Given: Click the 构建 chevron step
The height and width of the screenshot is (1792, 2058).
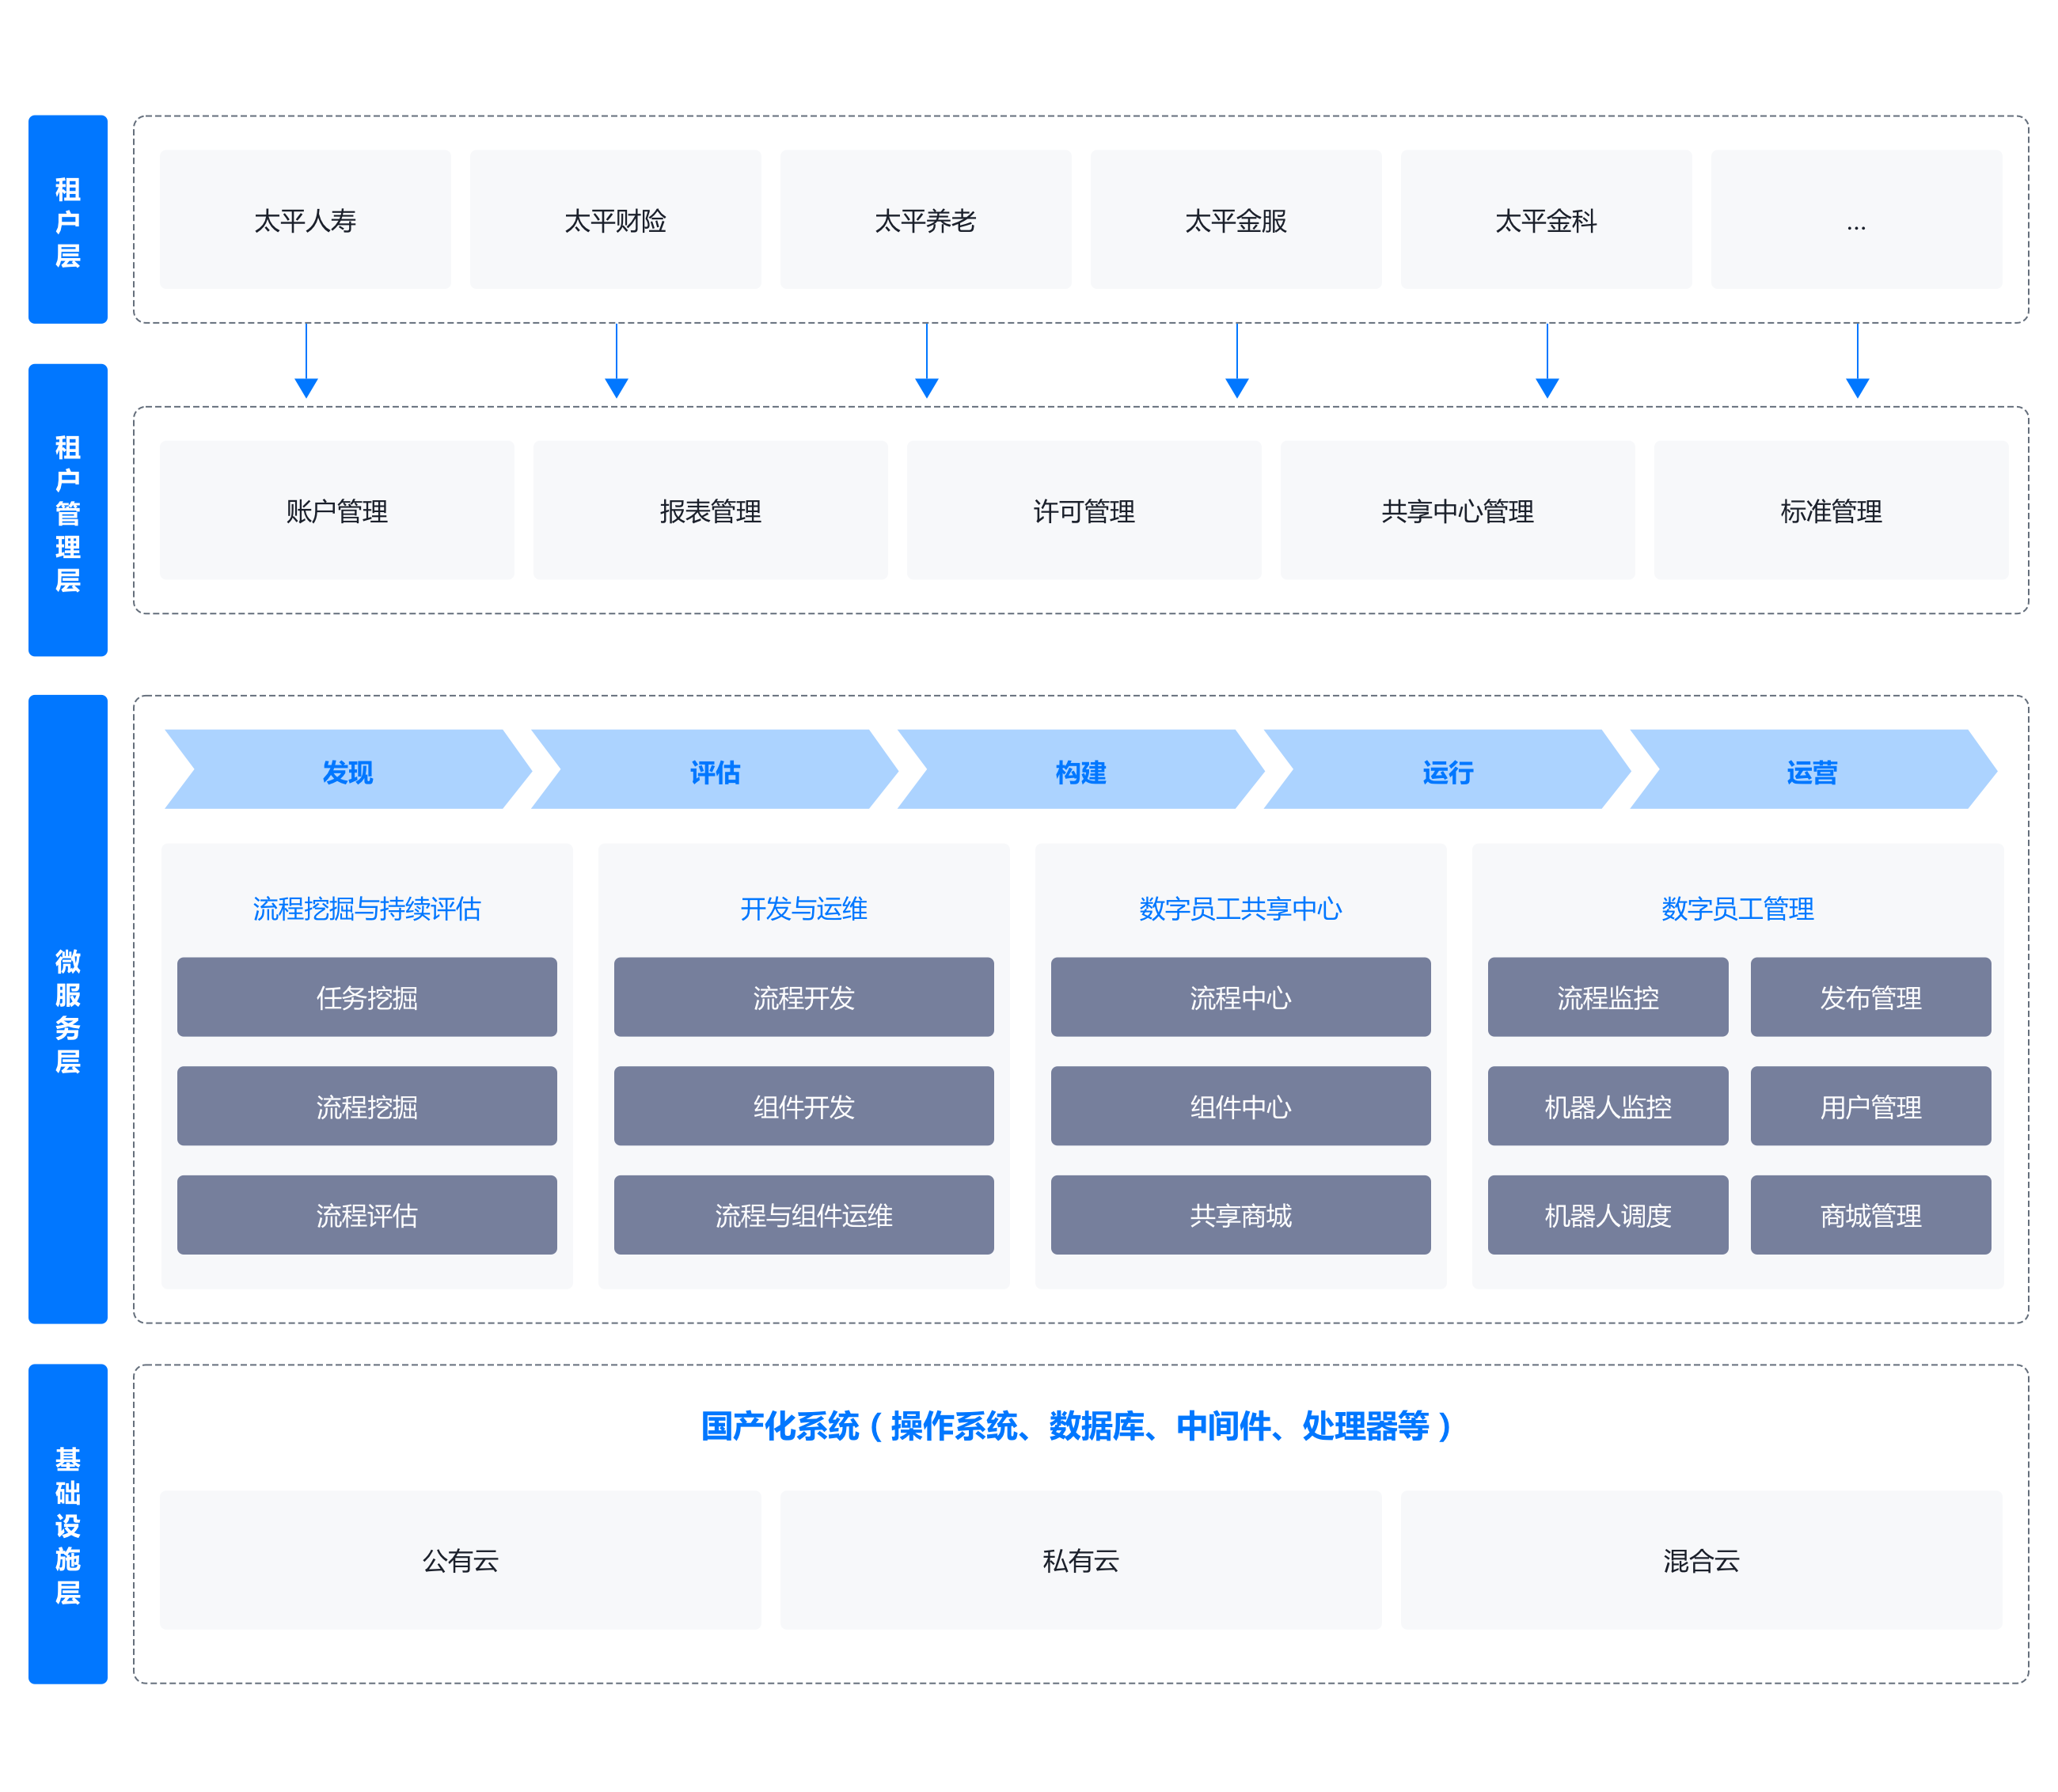Looking at the screenshot, I should point(1081,769).
